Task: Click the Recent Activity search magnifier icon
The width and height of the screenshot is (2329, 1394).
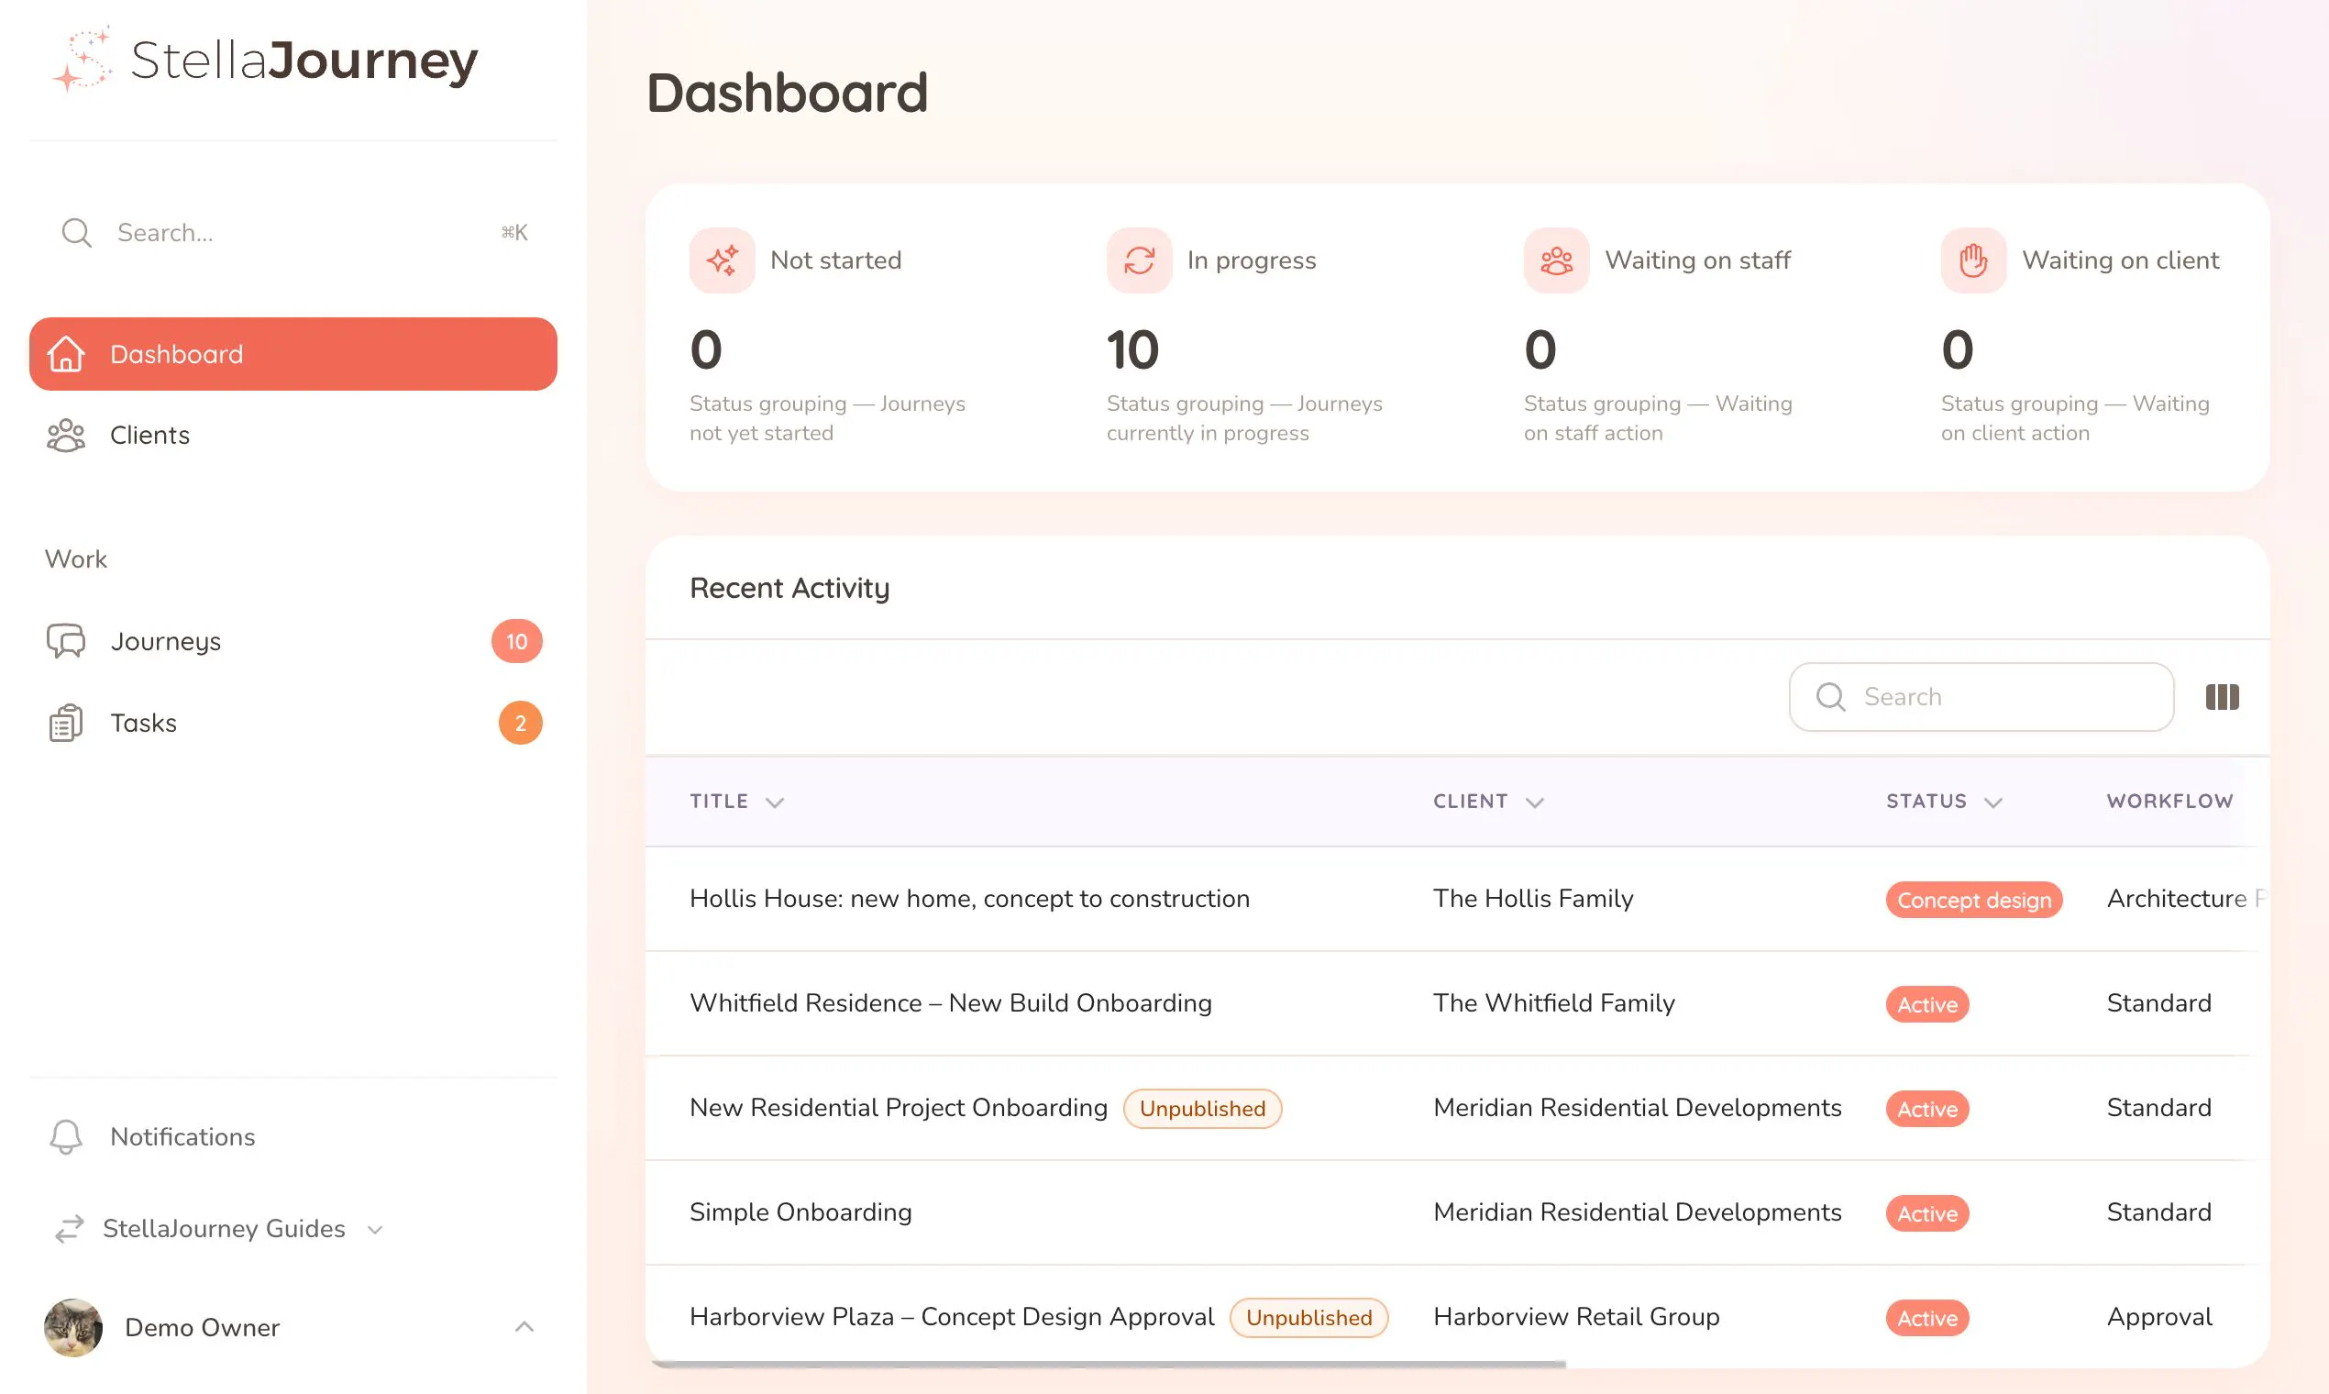Action: click(x=1830, y=697)
